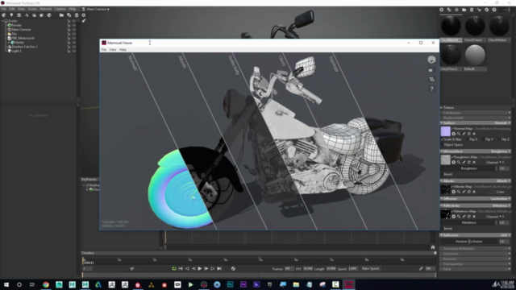Open Material menu in Toolbag menu bar
Screen dimensions: 516x290
(45, 9)
